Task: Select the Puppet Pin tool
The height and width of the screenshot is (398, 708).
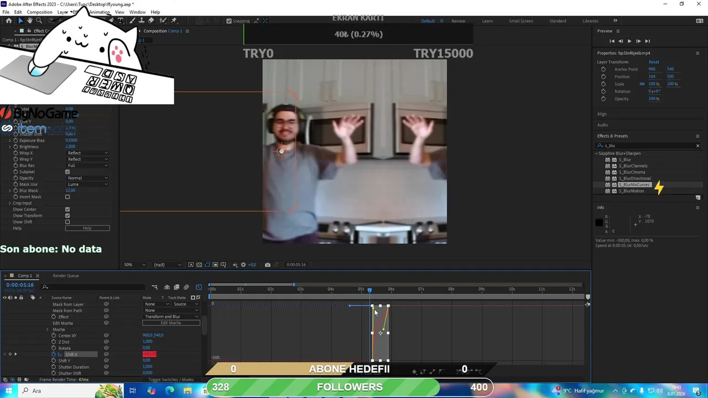Action: [x=175, y=20]
